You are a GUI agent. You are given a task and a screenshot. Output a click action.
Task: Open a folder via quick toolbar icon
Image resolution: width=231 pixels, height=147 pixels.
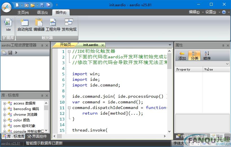32,5
